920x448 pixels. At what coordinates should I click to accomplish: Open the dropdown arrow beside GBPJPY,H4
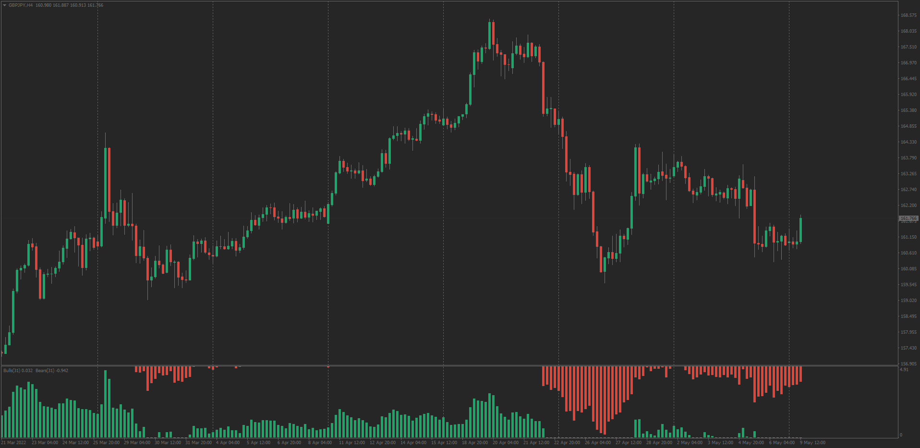[x=5, y=5]
